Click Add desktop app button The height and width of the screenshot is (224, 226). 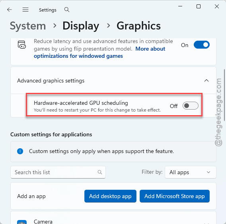110,196
